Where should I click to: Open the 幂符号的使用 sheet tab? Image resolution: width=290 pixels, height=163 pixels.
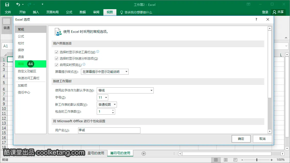tap(120, 153)
